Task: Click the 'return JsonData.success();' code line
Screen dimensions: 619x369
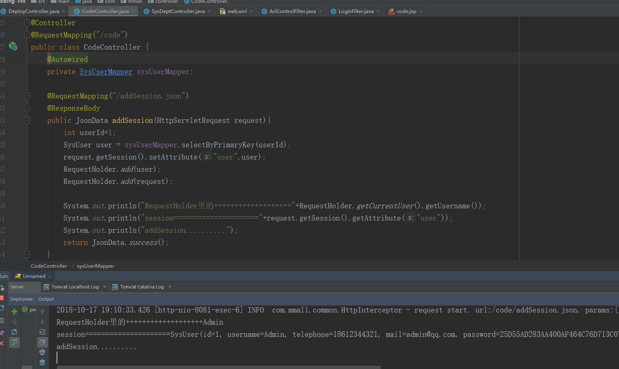Action: click(116, 242)
